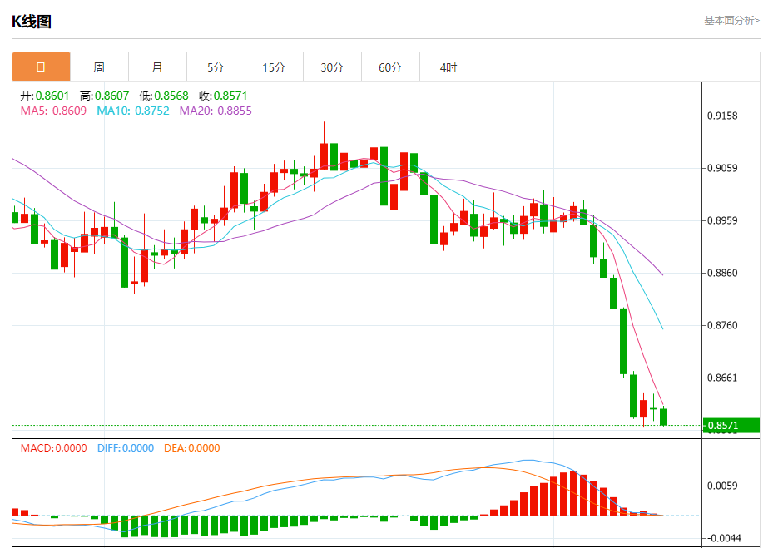This screenshot has width=768, height=548.
Task: Click the MA10: 0.8752 label
Action: point(133,111)
